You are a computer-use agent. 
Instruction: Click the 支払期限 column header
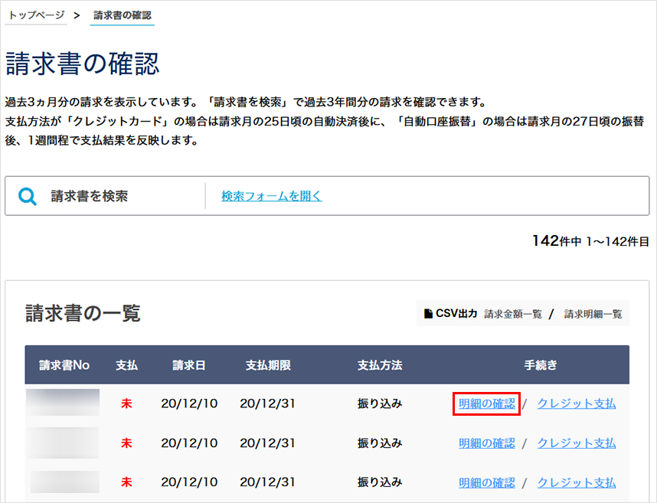[268, 365]
